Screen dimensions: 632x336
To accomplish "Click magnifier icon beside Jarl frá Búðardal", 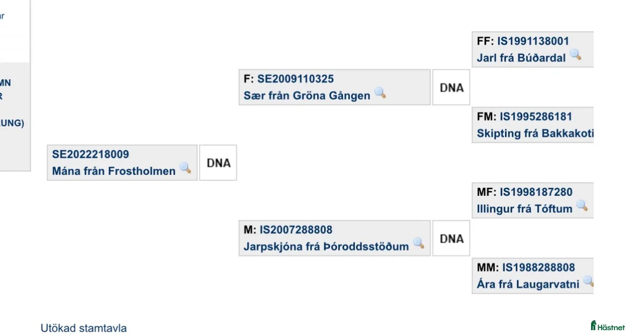I will tap(576, 55).
